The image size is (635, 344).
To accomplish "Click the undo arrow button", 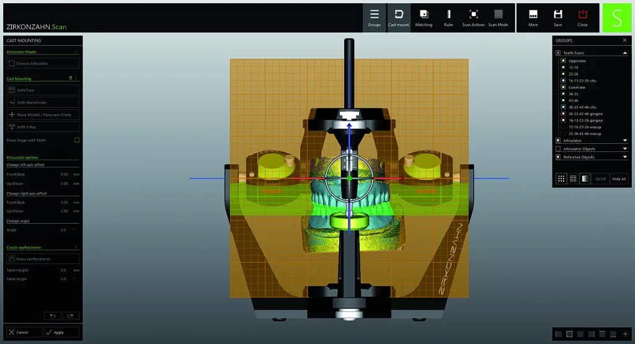I will [x=53, y=315].
